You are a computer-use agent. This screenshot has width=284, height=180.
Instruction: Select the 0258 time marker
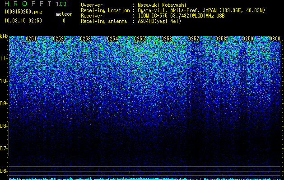pyautogui.click(x=221, y=39)
